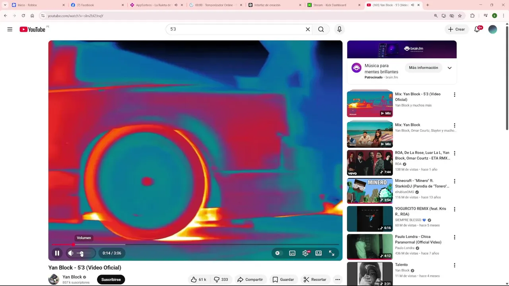Click the Más información ad button

424,68
